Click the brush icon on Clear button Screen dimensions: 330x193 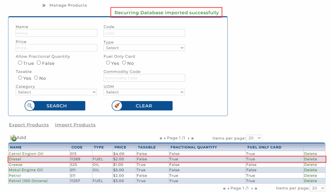tap(117, 106)
